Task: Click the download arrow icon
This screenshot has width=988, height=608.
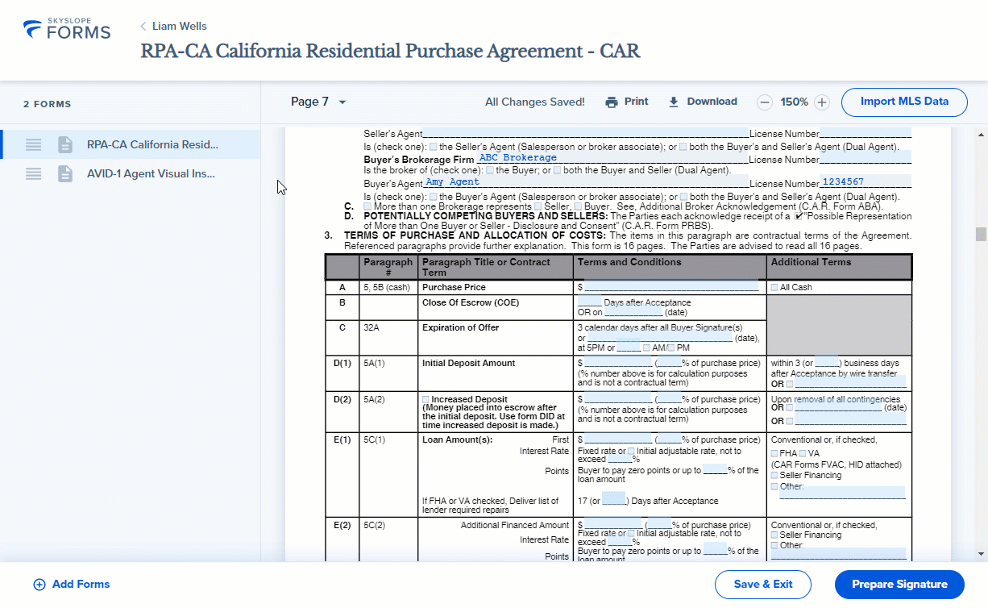Action: point(674,102)
